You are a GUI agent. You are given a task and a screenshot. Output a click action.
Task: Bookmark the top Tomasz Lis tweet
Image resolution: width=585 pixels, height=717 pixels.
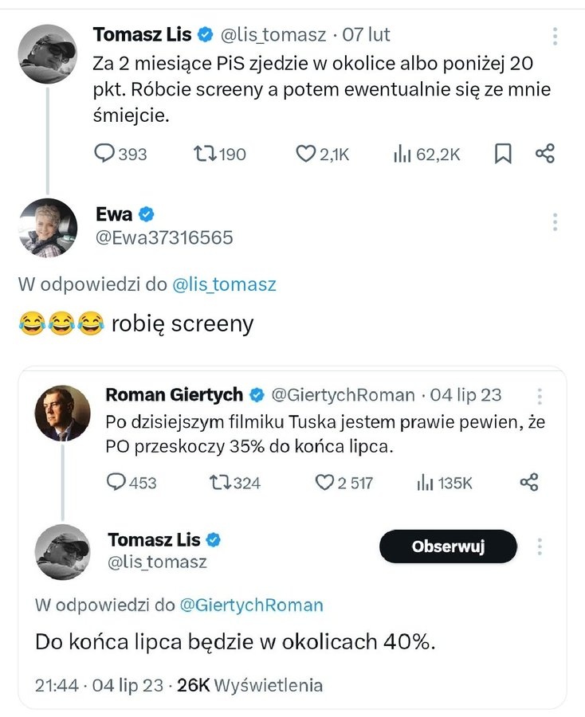[x=503, y=154]
